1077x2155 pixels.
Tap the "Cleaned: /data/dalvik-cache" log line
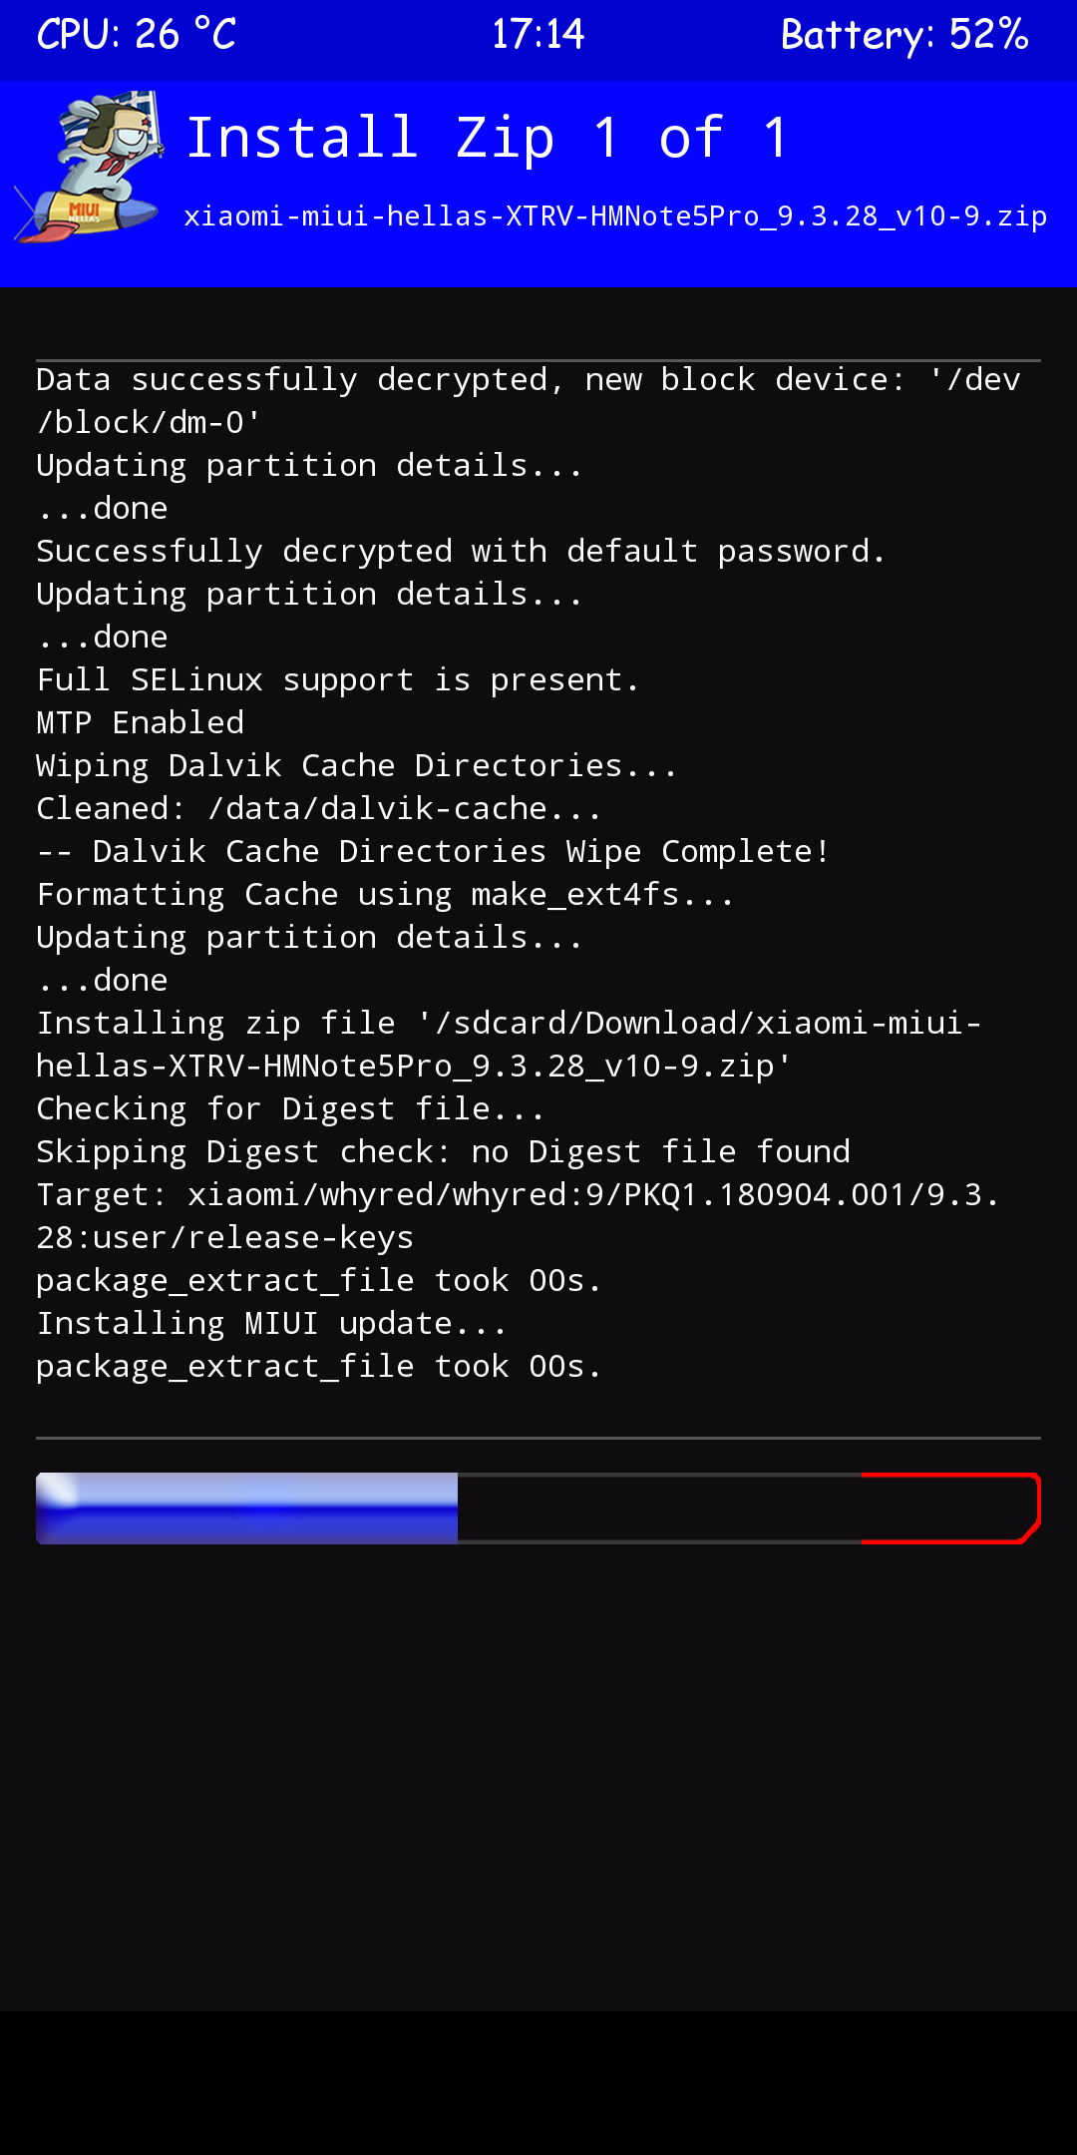click(x=318, y=808)
